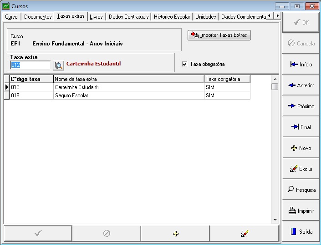The height and width of the screenshot is (245, 321).
Task: Click the lookup magnifier beside Taxa extra field
Action: click(x=58, y=65)
